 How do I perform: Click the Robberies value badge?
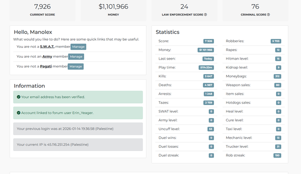point(276,41)
